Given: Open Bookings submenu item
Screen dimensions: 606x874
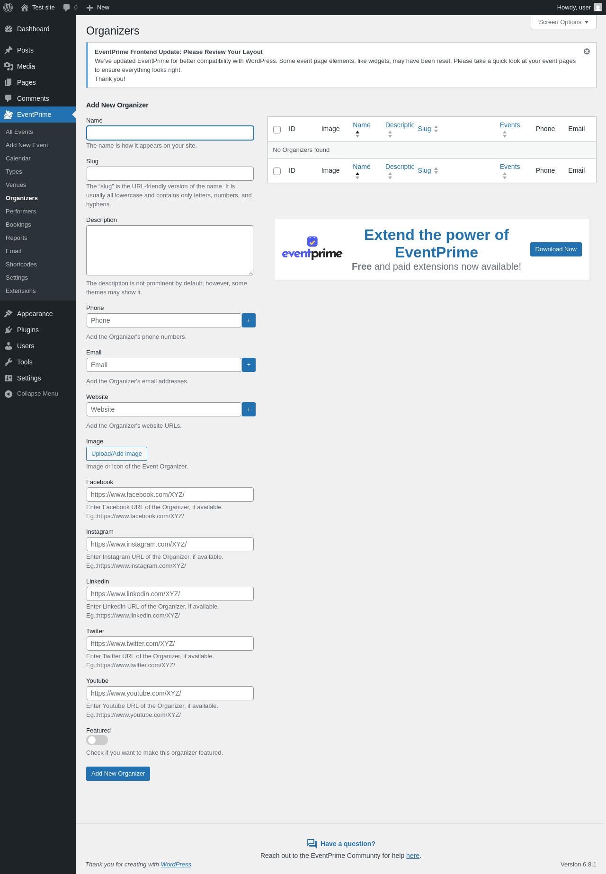Looking at the screenshot, I should point(38,225).
